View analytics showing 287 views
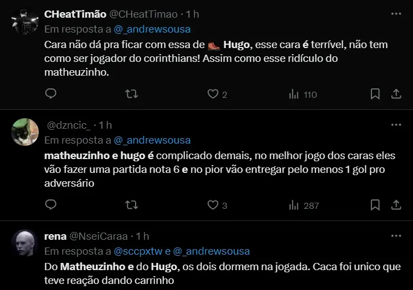 pos(294,205)
